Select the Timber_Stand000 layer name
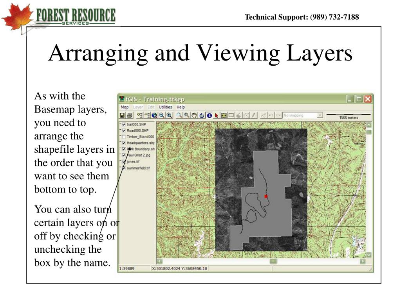Viewport: 401px width, 300px height. click(141, 137)
